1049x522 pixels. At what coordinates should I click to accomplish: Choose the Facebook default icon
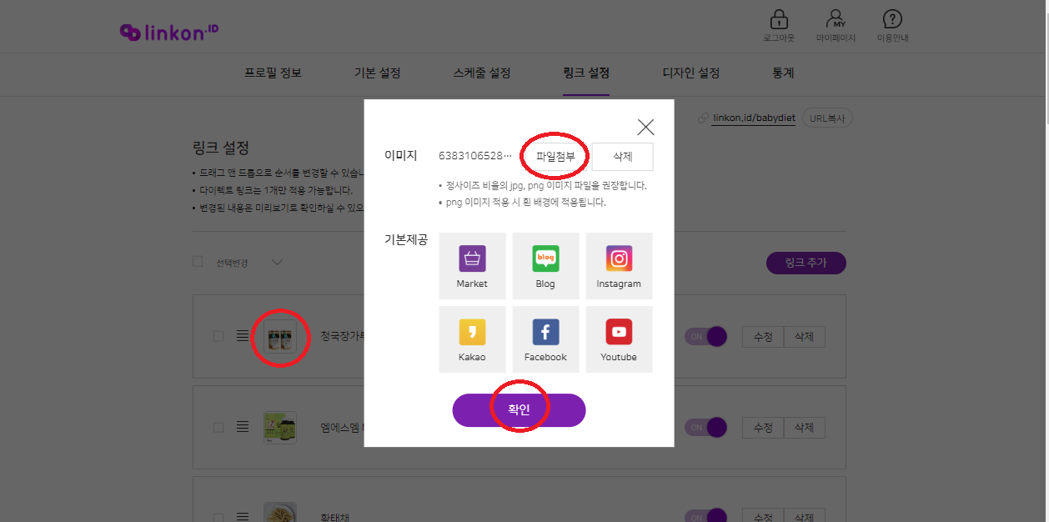pos(545,339)
